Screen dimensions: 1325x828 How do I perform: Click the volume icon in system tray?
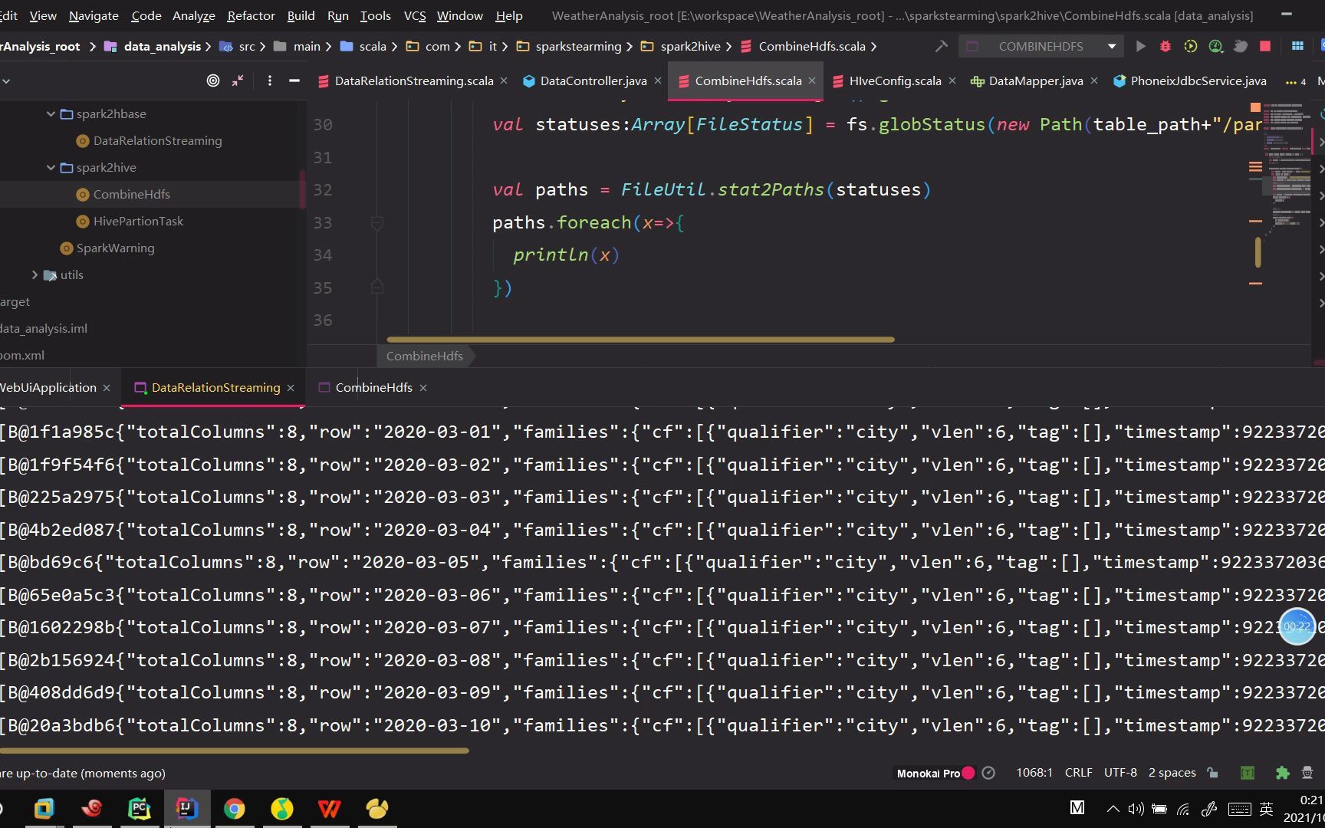tap(1136, 808)
